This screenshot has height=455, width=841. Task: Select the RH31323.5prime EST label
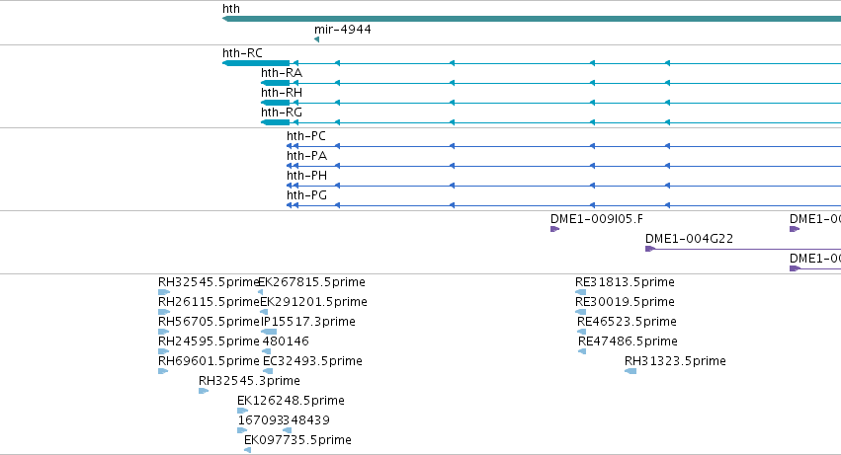[675, 362]
